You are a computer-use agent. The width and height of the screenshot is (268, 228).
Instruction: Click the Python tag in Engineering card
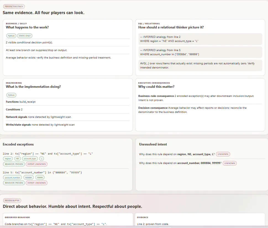click(x=11, y=95)
